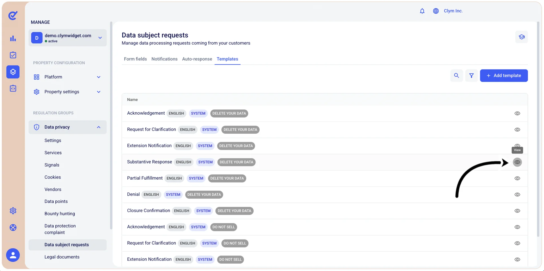544x271 pixels.
Task: Go to Cookies in Data privacy
Action: coord(52,177)
